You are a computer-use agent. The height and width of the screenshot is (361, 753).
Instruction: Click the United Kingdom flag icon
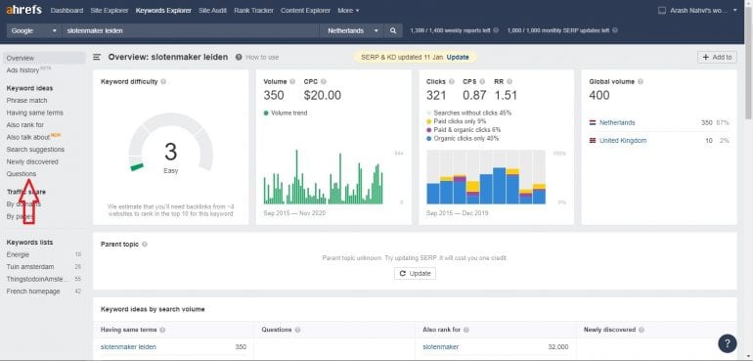593,140
